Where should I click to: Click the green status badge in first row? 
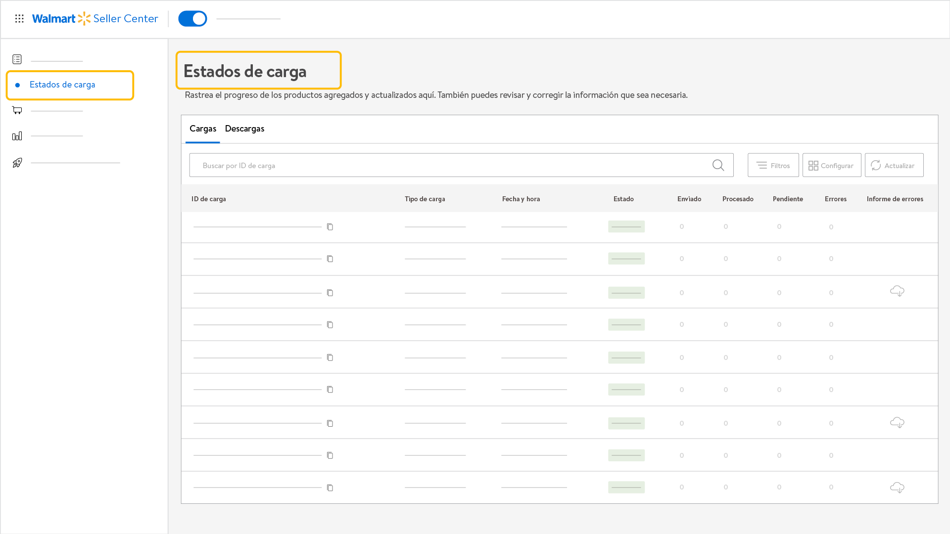(x=626, y=226)
